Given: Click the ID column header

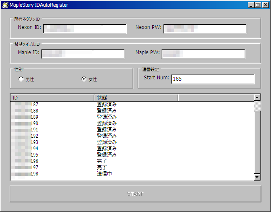Looking at the screenshot, I should point(52,98).
